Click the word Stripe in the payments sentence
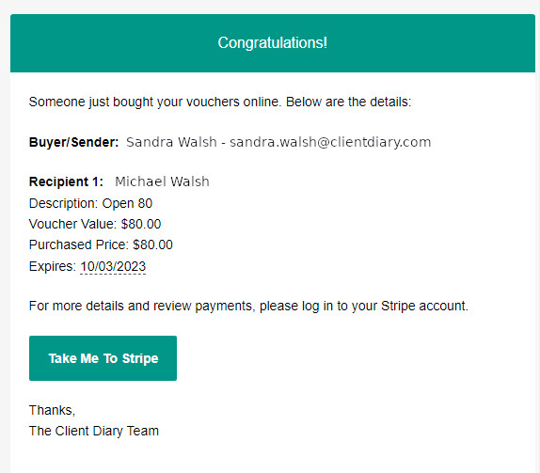Screen dimensions: 540x473 click(398, 306)
